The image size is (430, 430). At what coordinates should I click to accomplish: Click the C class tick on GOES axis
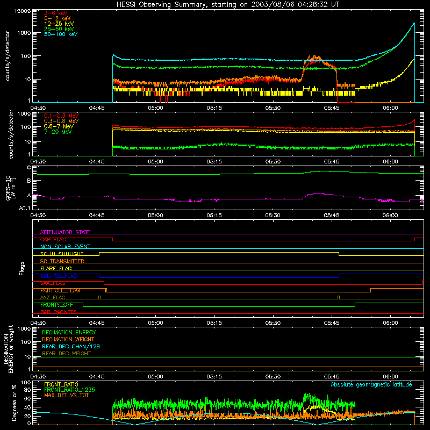[x=29, y=168]
